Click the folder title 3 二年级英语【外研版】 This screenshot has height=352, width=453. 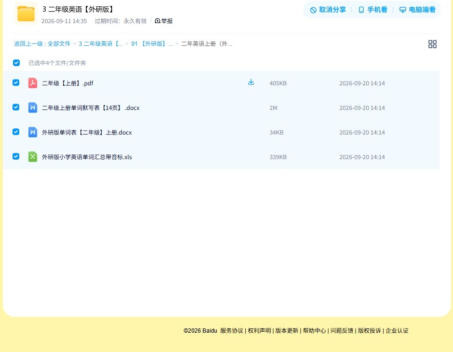click(78, 9)
